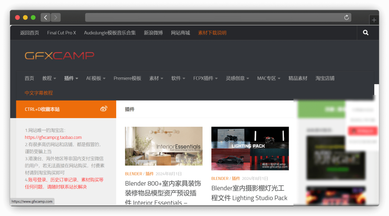Open the blurred dark sidebar ad image
This screenshot has height=216, width=389.
click(336, 158)
